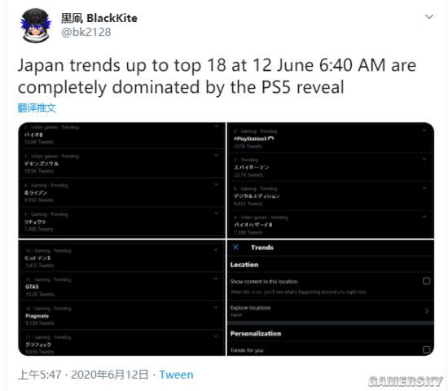Enable Trends for you checkbox

pyautogui.click(x=426, y=349)
